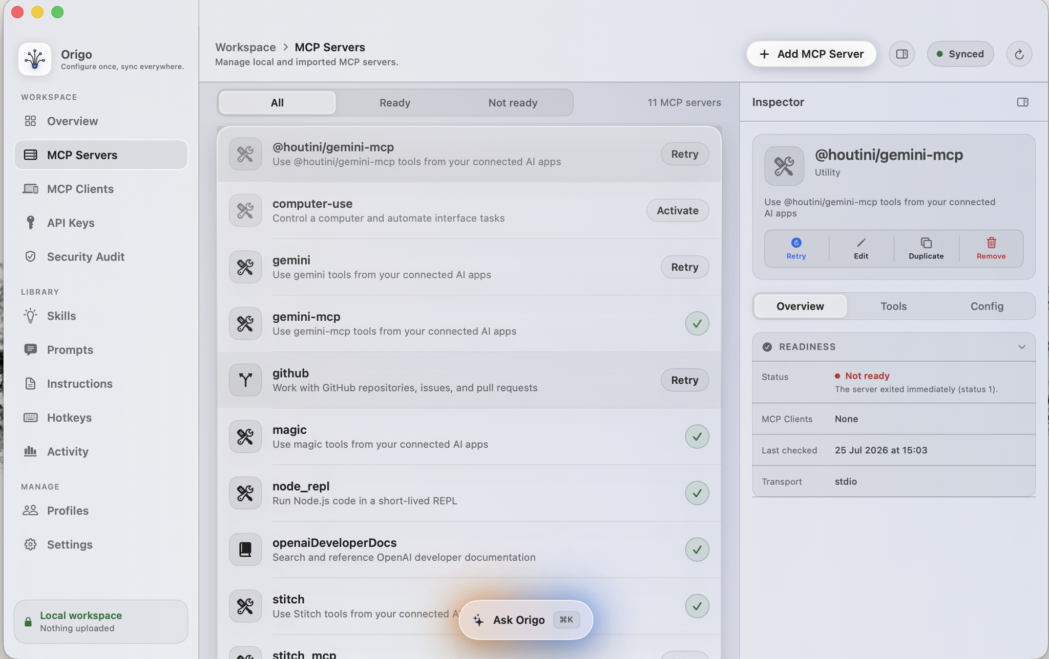Click the Retry icon in Inspector actions
1049x659 pixels.
point(796,243)
